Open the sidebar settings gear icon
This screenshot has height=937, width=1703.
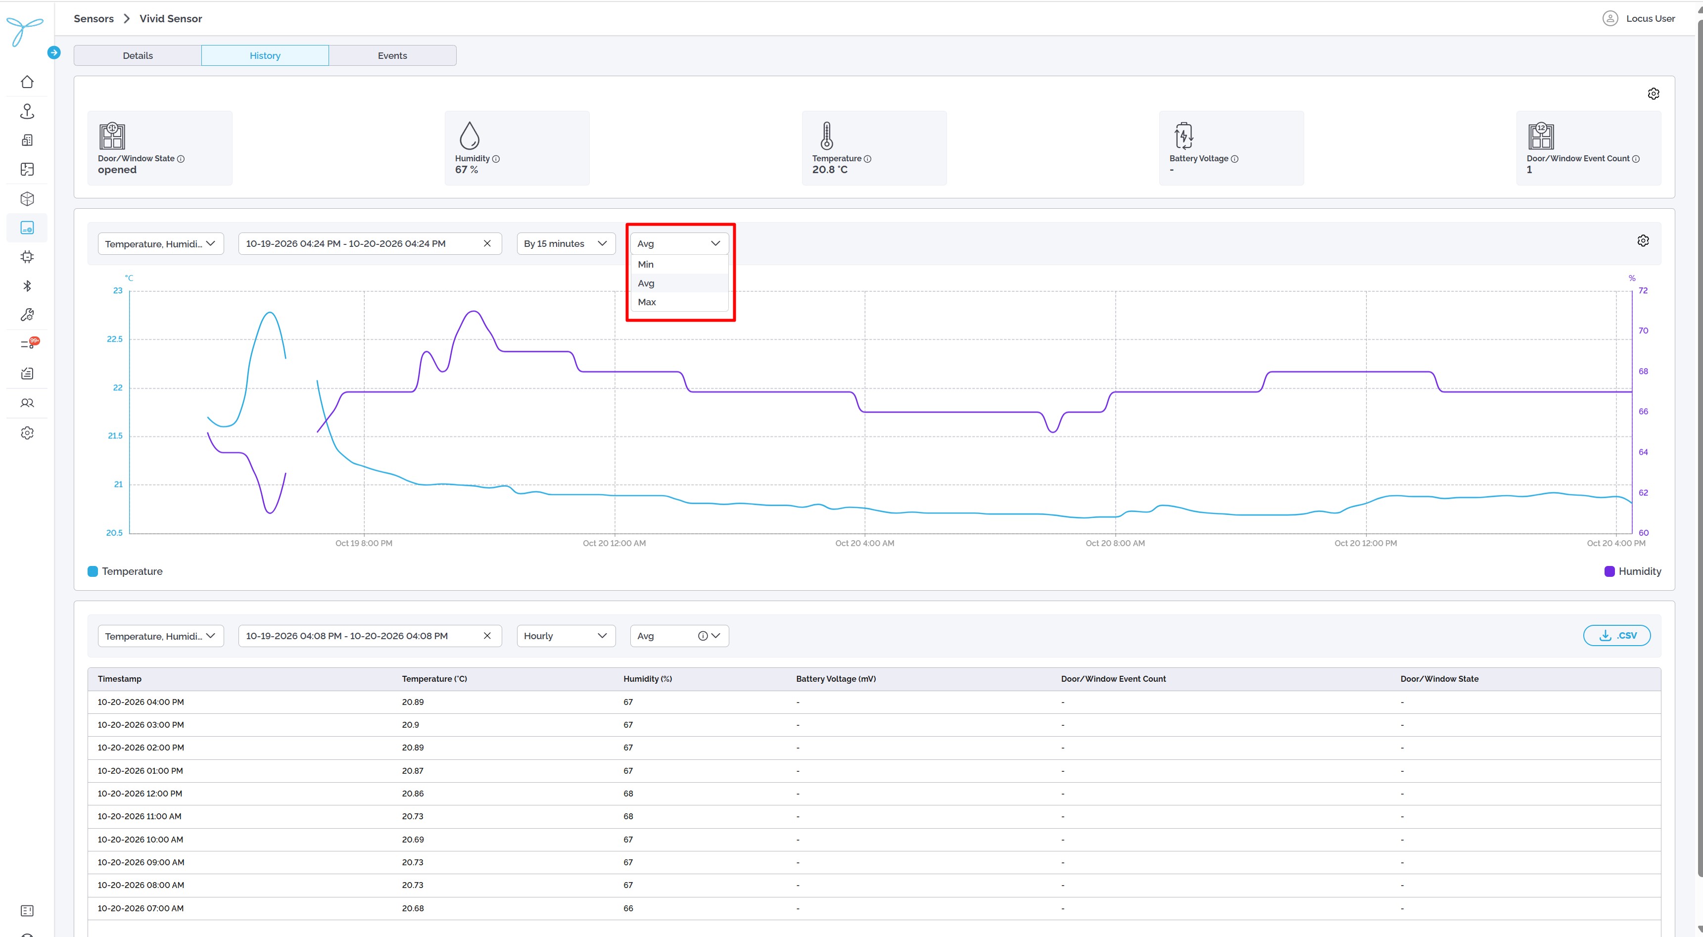(x=27, y=433)
